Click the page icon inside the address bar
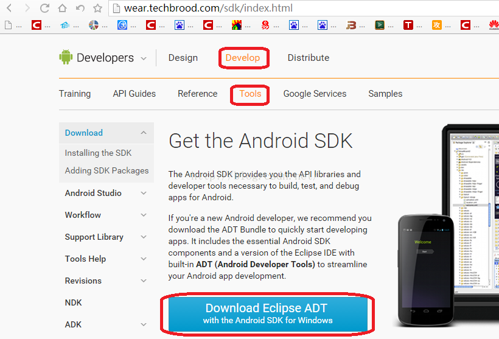499x339 pixels. tap(117, 9)
